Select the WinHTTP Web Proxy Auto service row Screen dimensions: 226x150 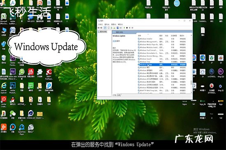tap(162, 91)
